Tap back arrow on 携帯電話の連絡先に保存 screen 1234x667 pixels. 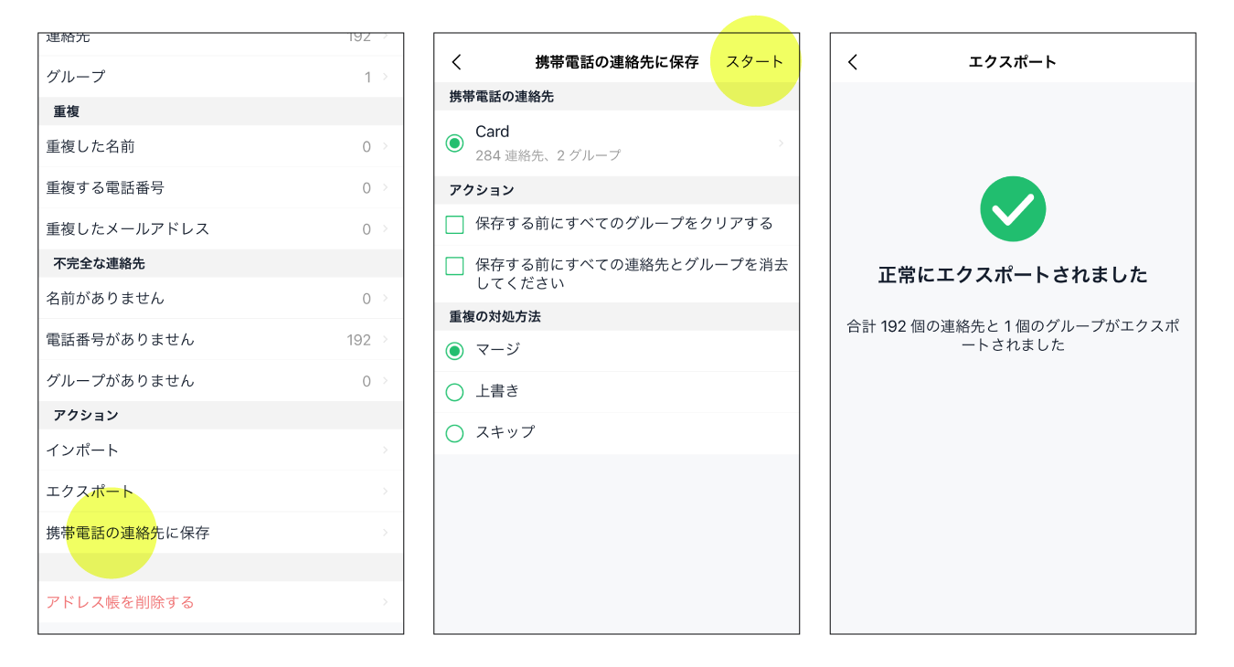point(457,62)
